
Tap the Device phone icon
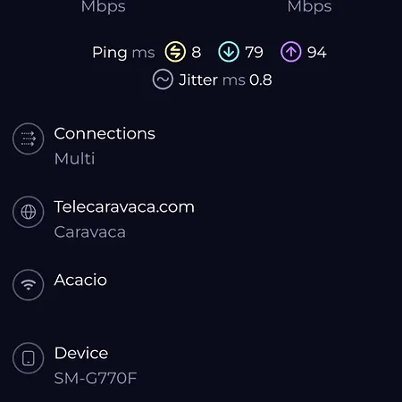(x=29, y=358)
